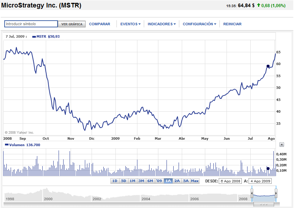Select the 1D time range
This screenshot has width=294, height=208.
(x=115, y=181)
